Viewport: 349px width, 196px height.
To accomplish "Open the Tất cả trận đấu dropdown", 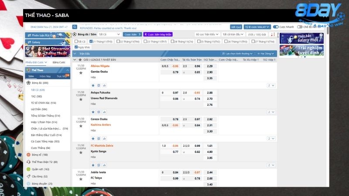I will 233,34.
